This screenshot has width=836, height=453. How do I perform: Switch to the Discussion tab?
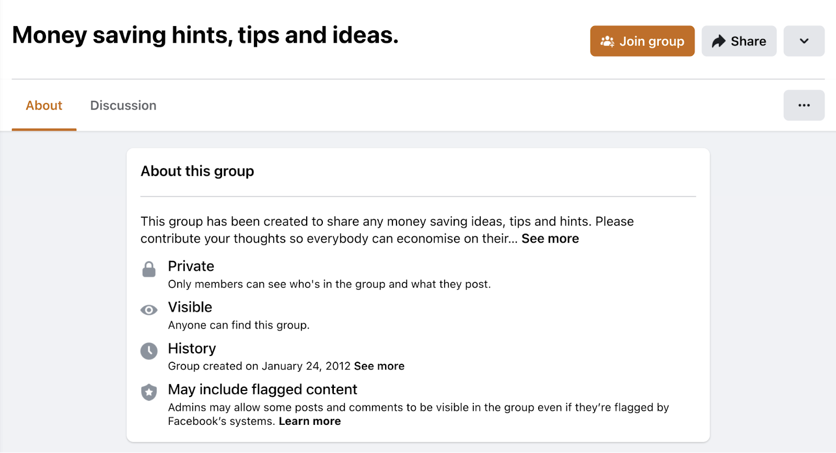pyautogui.click(x=123, y=105)
